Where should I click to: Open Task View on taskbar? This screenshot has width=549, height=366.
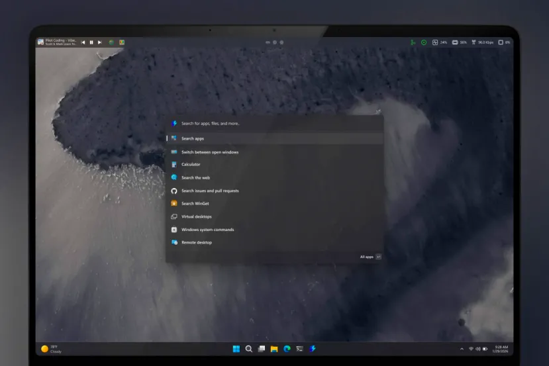[x=262, y=349]
